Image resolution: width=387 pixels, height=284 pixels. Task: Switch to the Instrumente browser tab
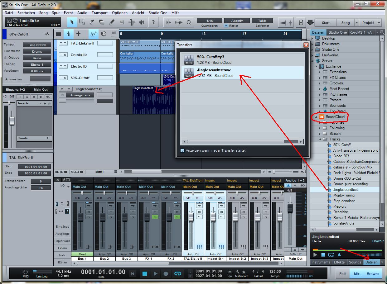[321, 262]
